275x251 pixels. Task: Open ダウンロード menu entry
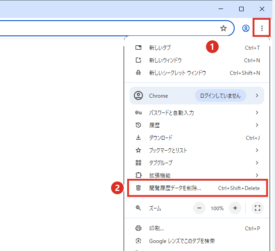[197, 138]
